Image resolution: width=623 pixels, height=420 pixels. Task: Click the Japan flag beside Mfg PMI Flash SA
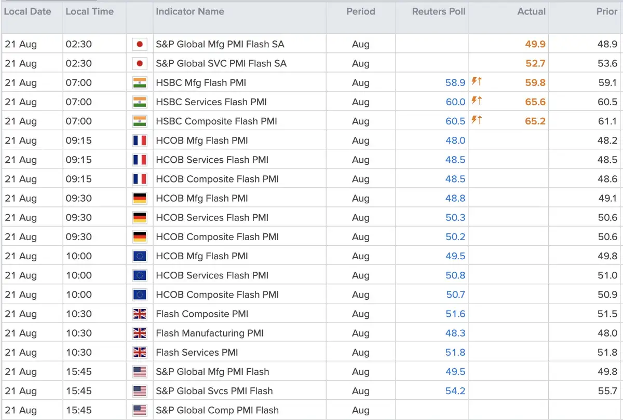point(140,44)
